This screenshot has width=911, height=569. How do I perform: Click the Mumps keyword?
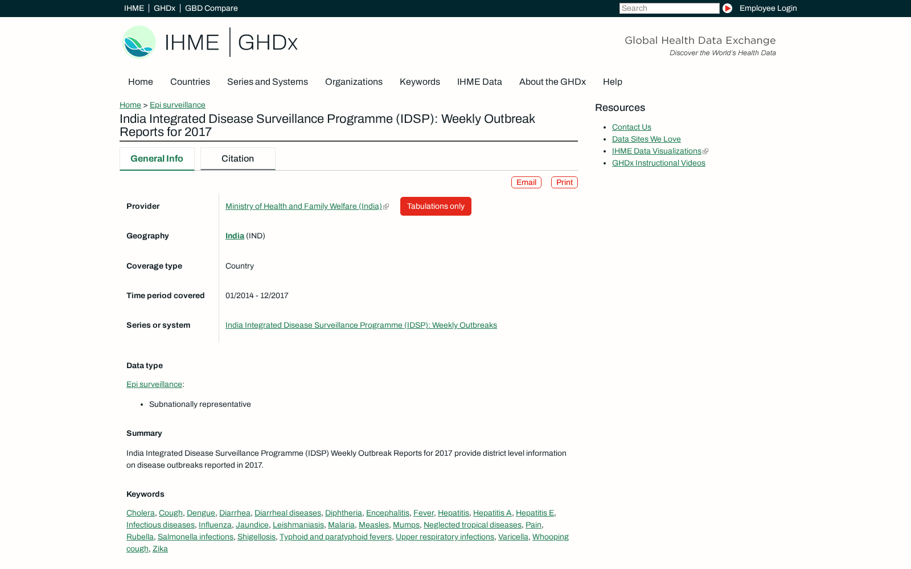(x=406, y=525)
